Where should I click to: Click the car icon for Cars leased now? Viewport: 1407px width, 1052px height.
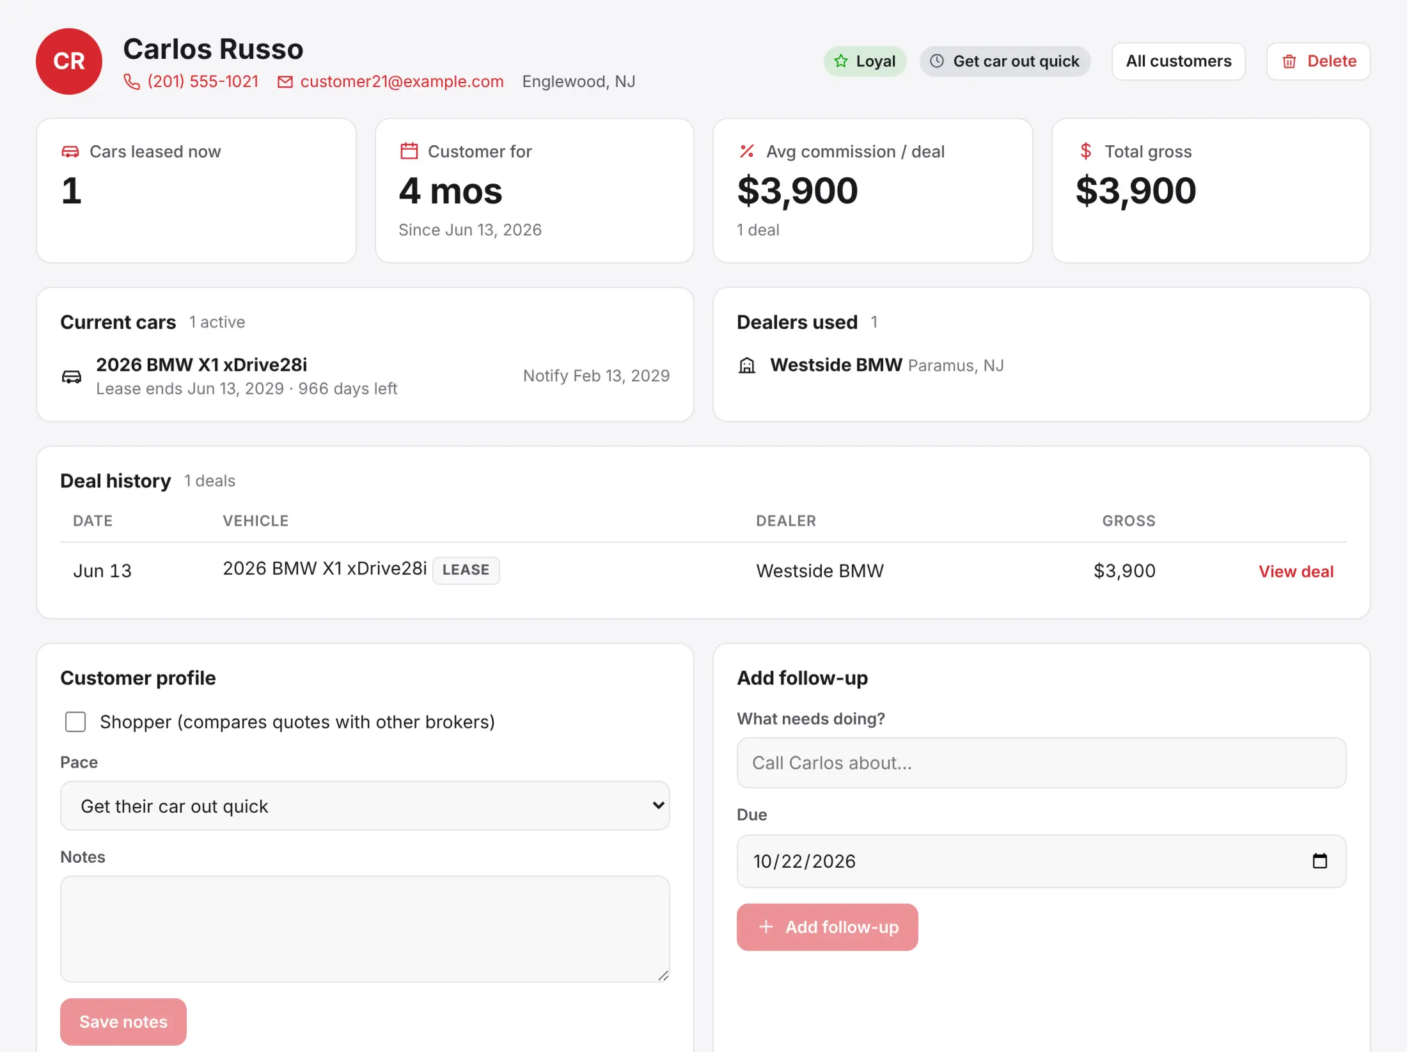[x=70, y=152]
